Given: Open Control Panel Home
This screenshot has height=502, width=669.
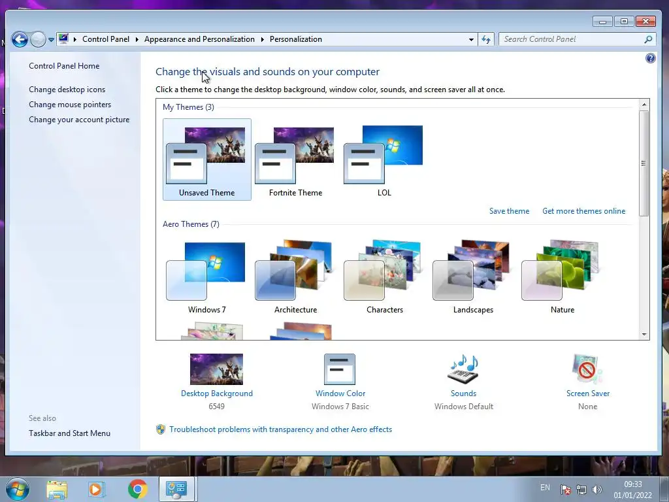Looking at the screenshot, I should click(64, 66).
